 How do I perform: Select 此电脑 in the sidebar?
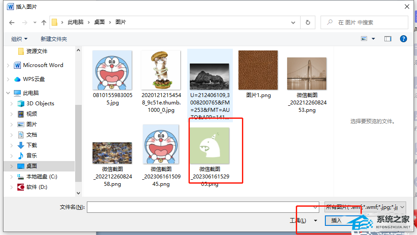point(26,93)
